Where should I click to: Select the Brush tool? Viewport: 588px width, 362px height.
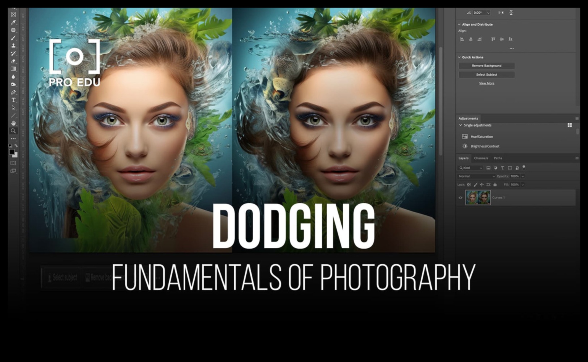pos(13,38)
